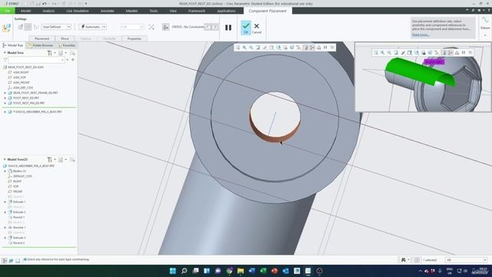Switch to the View ribbon tab
This screenshot has height=277, width=492.
173,11
